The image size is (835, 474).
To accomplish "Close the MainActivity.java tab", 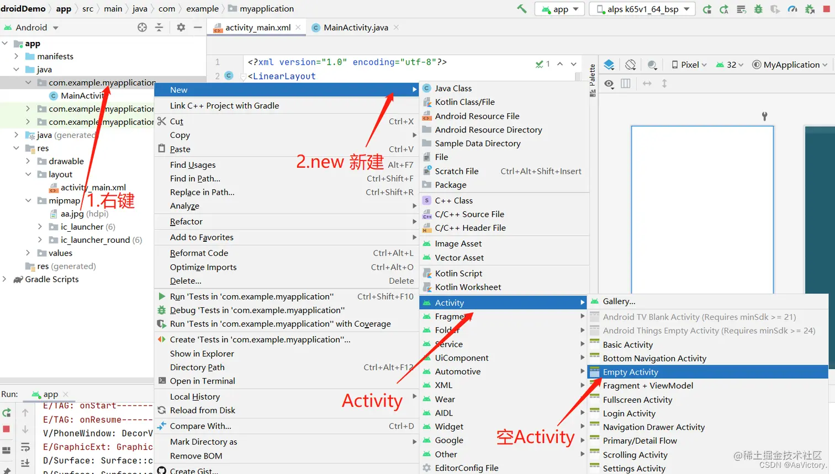I will click(396, 27).
